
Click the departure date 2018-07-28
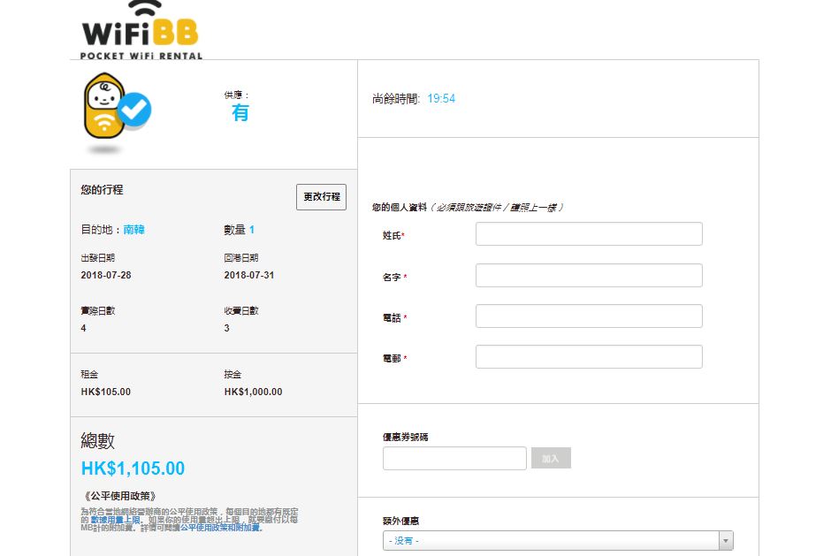(x=106, y=276)
